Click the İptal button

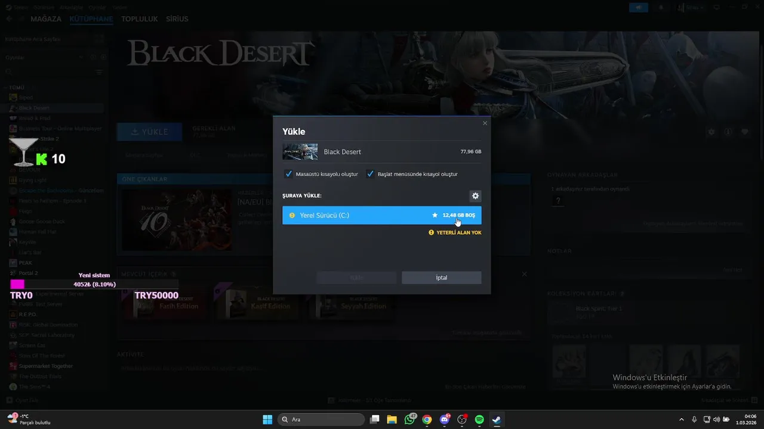pos(441,278)
